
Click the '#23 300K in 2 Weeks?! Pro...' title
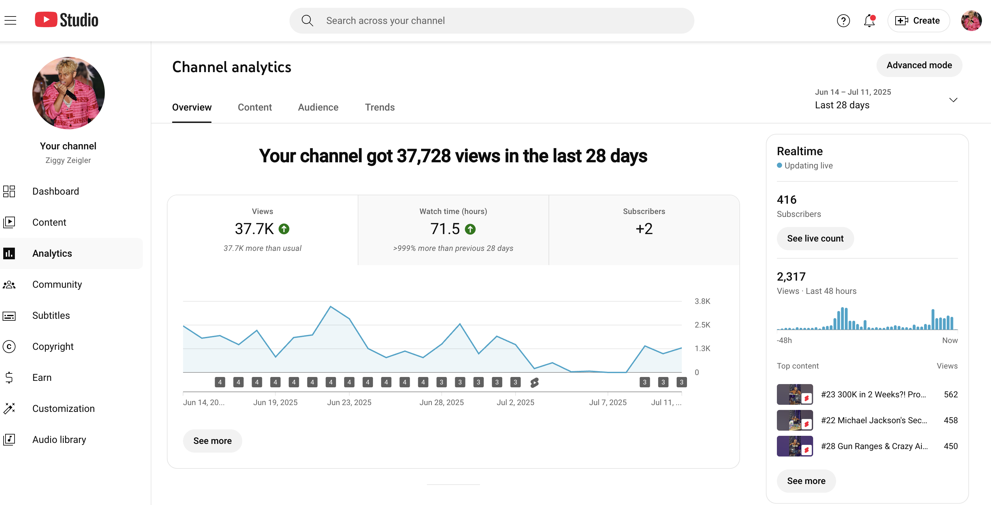(x=873, y=394)
